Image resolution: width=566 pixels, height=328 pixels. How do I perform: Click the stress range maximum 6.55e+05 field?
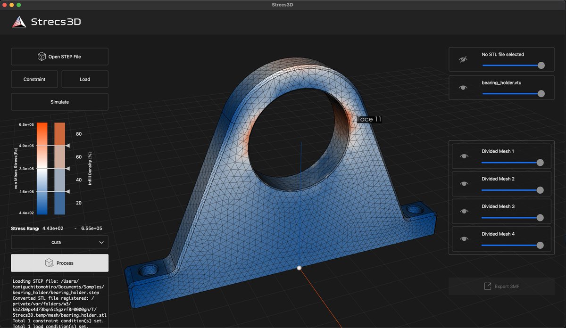click(x=92, y=228)
